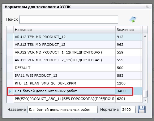Click the 559 value in the PRODUCT 1_12 row
This screenshot has width=154, height=121.
128,52
